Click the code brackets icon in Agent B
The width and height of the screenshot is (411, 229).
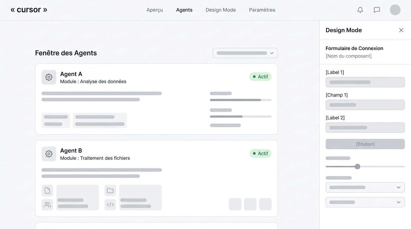pos(110,205)
